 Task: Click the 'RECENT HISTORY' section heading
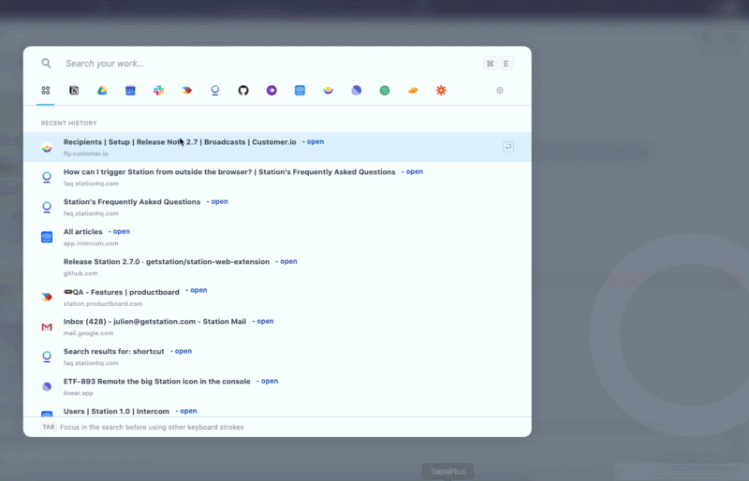tap(68, 124)
